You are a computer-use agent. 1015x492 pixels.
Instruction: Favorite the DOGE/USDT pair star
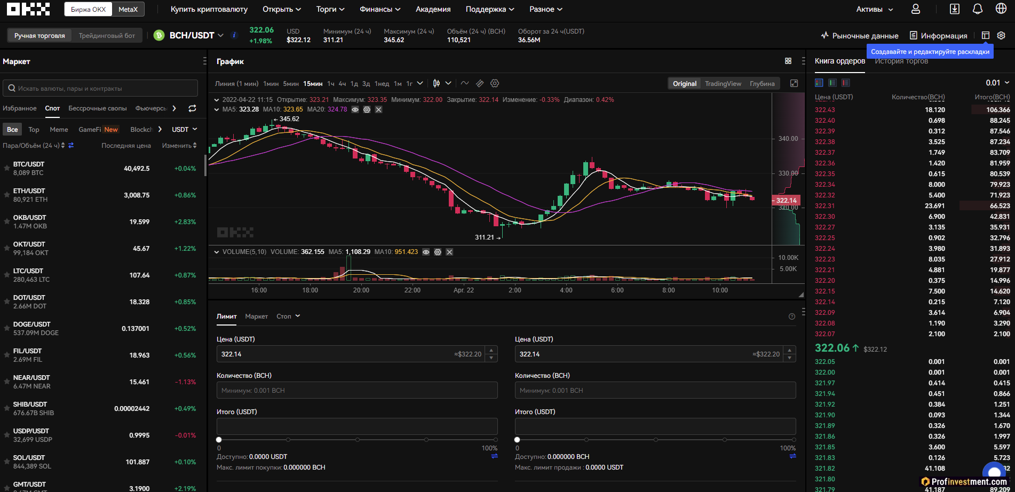click(x=7, y=328)
